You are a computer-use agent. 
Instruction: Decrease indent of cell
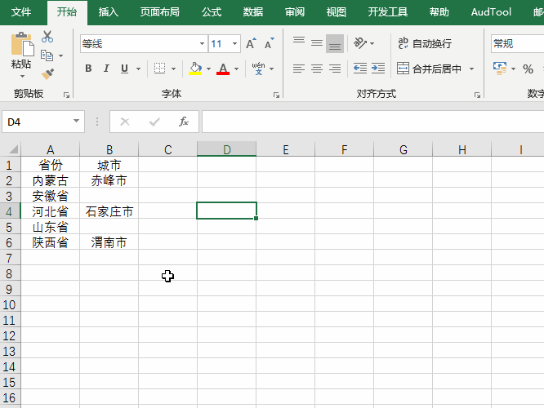(360, 69)
